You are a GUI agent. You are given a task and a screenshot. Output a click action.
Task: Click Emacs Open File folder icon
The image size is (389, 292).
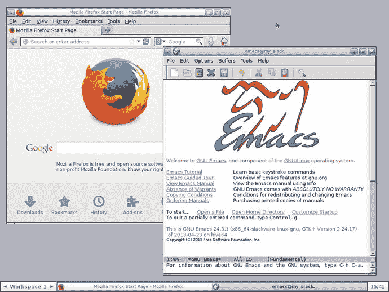(187, 73)
